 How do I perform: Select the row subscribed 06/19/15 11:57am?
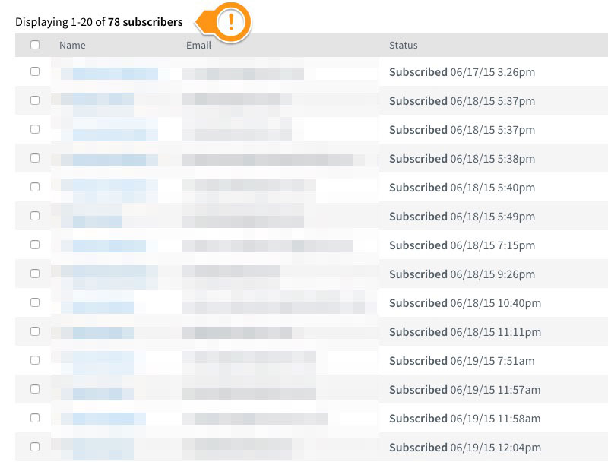tap(35, 389)
